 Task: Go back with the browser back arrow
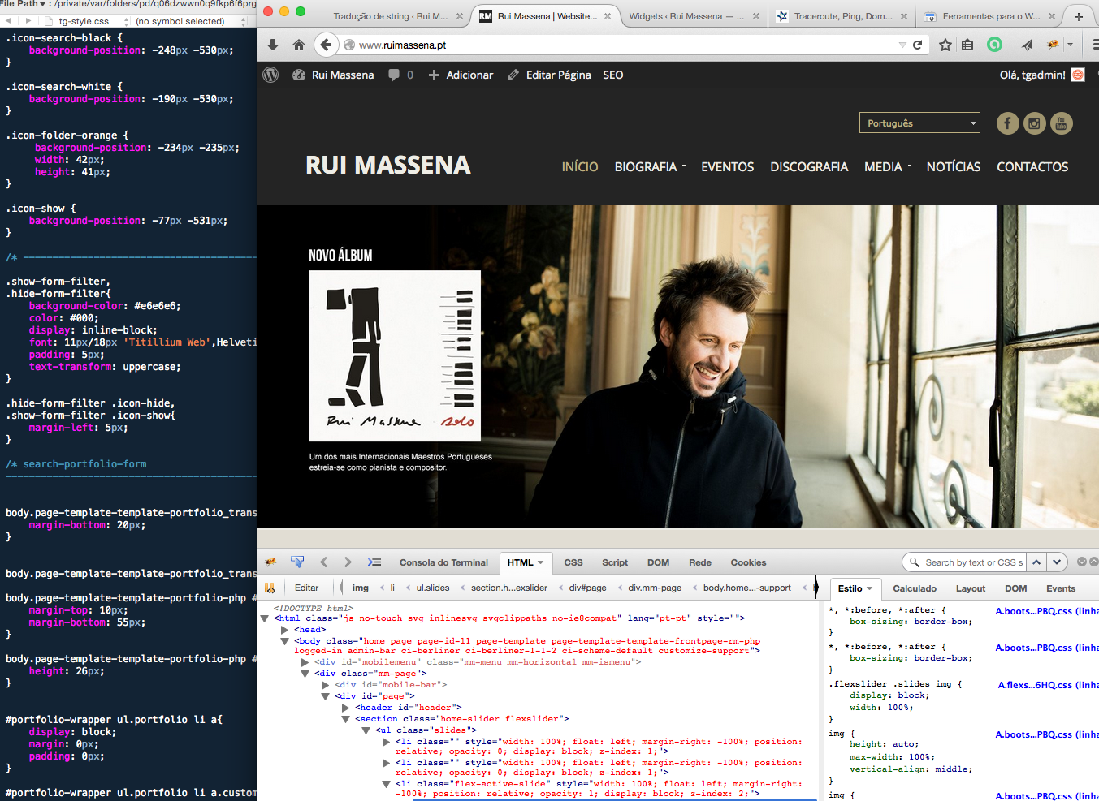pyautogui.click(x=326, y=45)
